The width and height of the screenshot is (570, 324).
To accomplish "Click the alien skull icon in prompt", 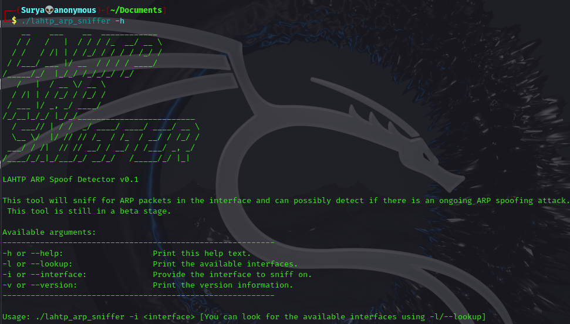I will [x=49, y=10].
